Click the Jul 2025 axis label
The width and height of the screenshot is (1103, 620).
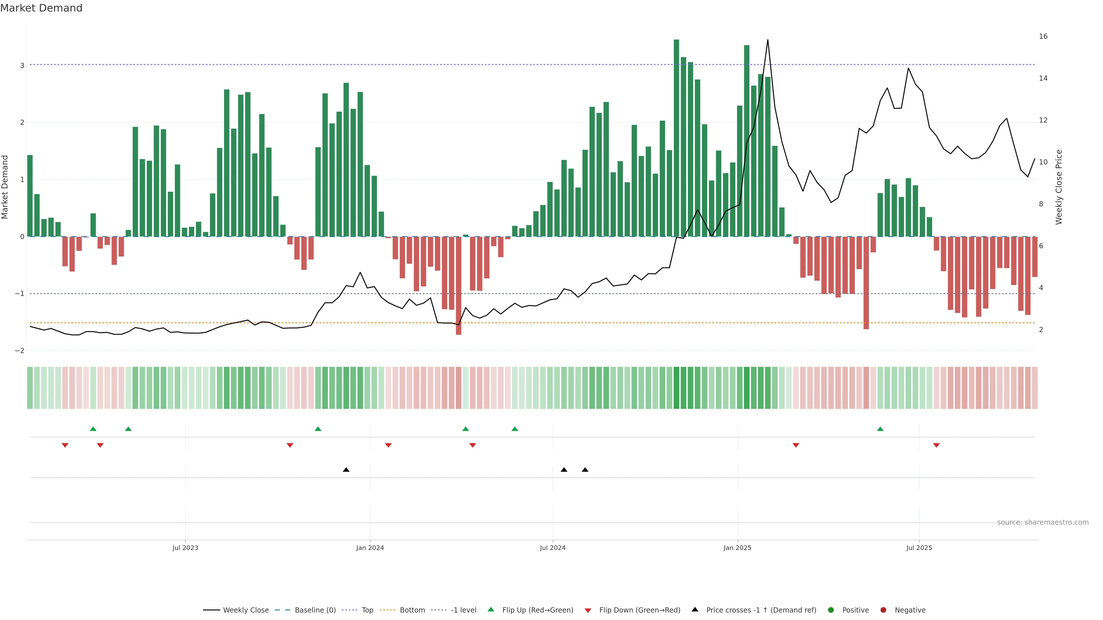[919, 548]
